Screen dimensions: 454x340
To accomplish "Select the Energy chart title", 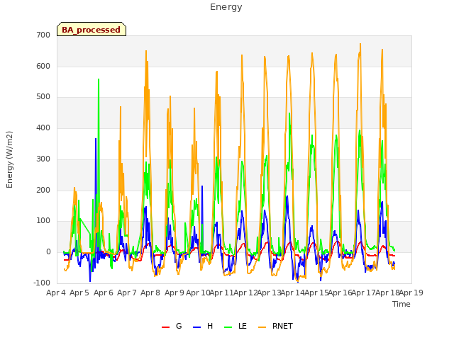I will coord(226,7).
